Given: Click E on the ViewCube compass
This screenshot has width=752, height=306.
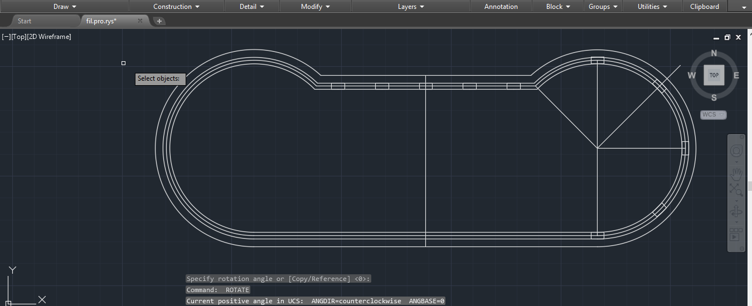Looking at the screenshot, I should (x=736, y=76).
